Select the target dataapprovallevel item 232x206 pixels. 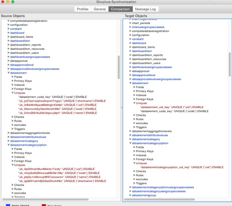point(144,75)
